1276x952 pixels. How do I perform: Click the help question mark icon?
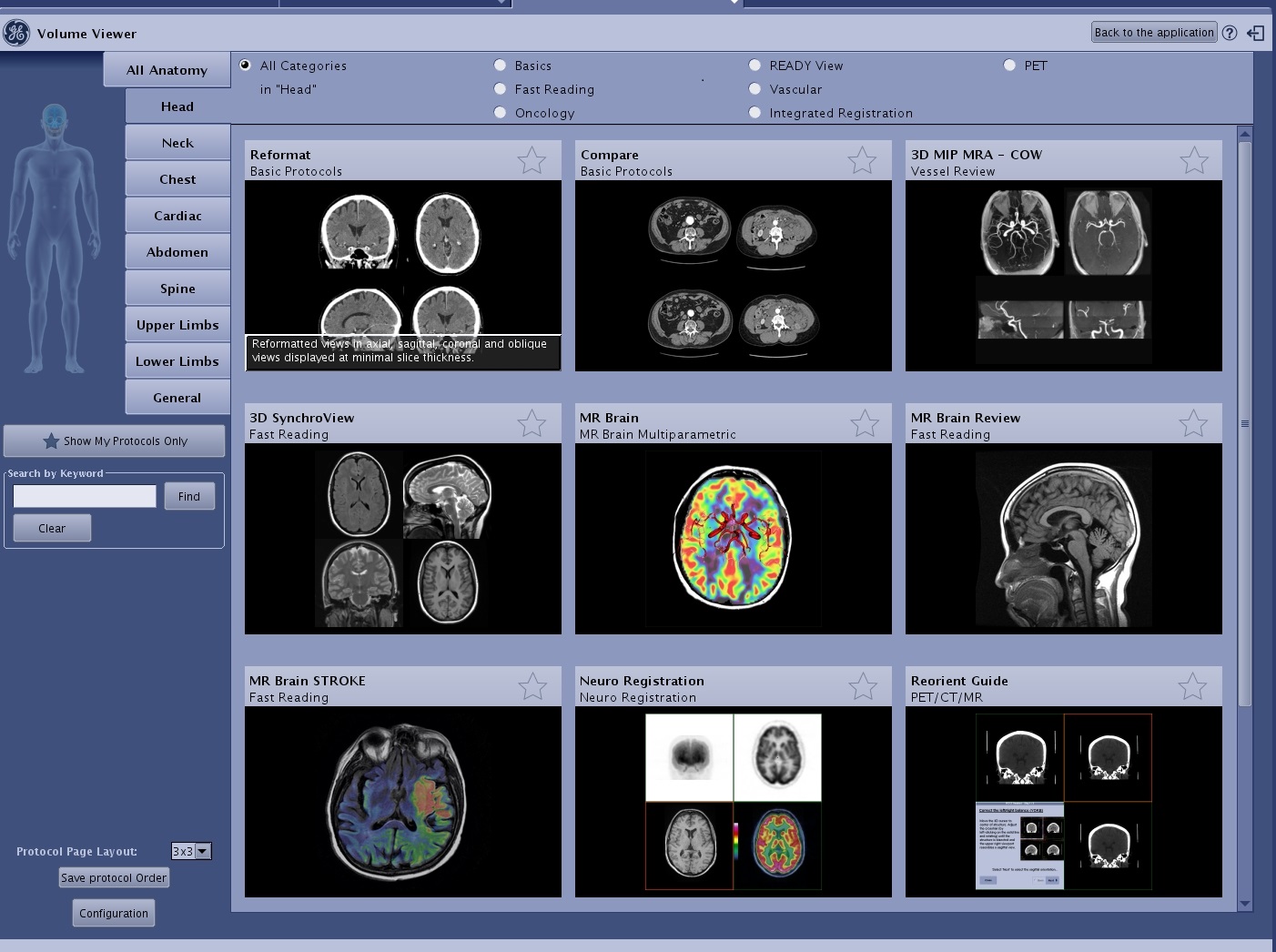click(x=1230, y=33)
